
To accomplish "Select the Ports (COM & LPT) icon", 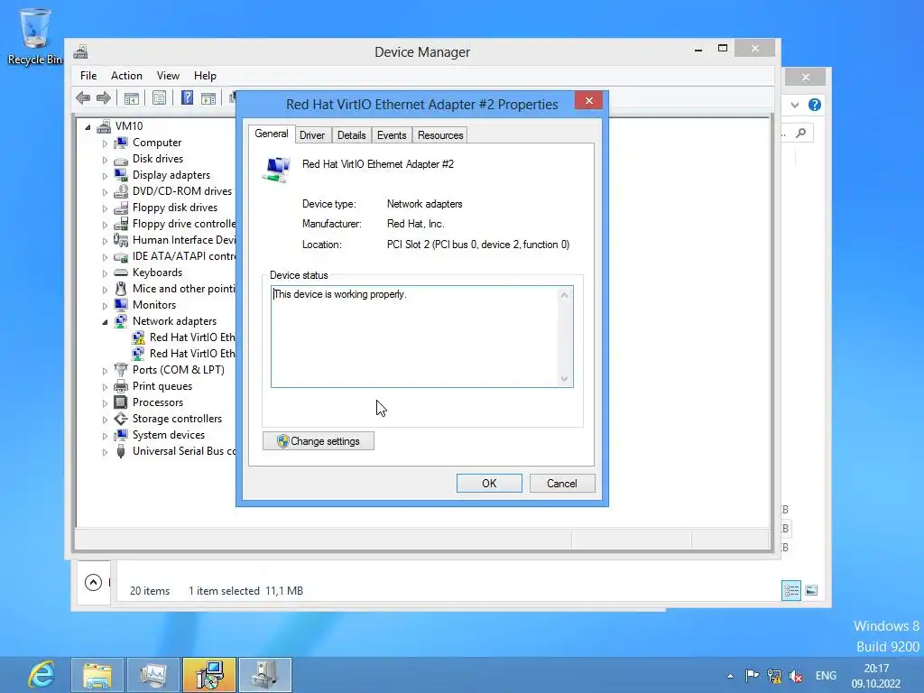I will 121,370.
